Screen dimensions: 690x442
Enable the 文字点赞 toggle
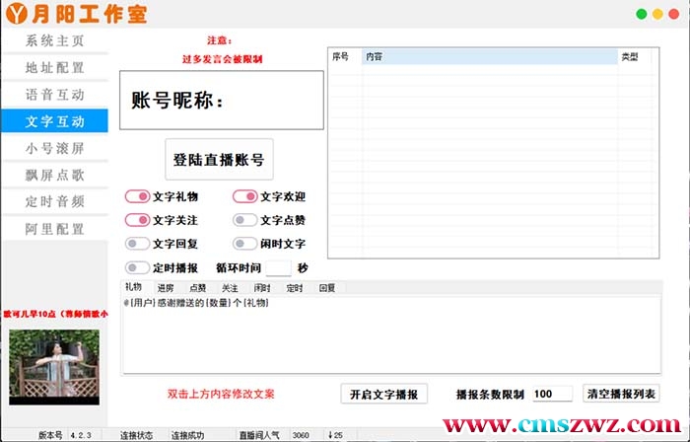(x=244, y=220)
